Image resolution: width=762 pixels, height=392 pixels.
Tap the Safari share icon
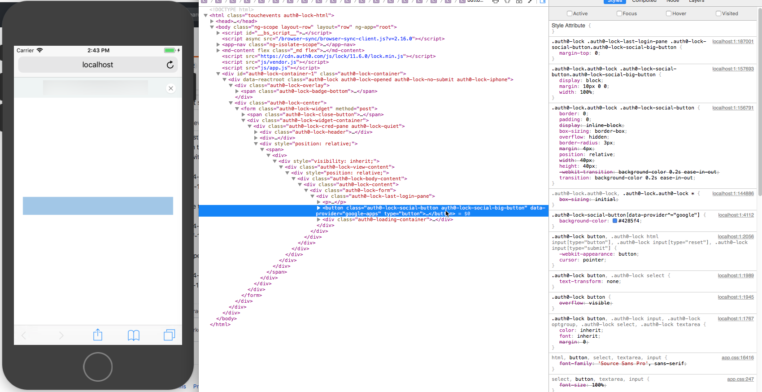tap(98, 335)
